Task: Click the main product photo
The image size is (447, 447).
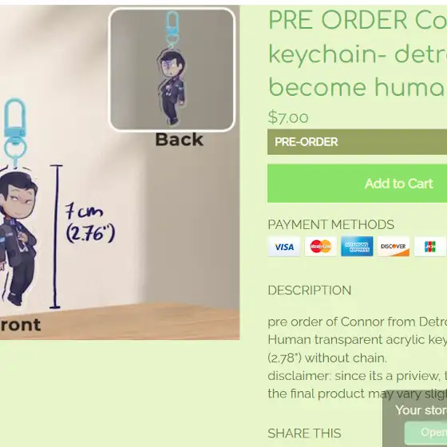Action: point(120,172)
